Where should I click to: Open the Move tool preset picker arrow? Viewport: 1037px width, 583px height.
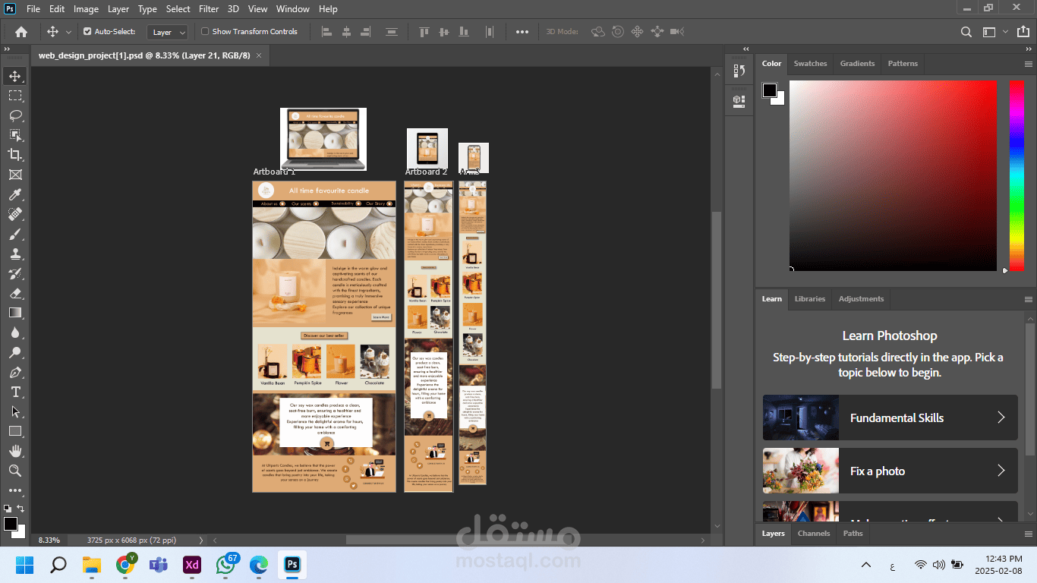click(68, 32)
